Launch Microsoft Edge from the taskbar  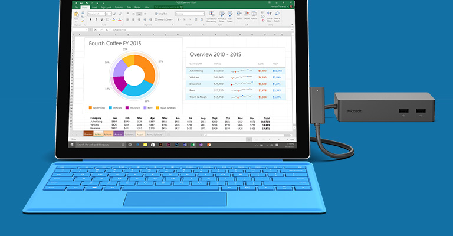tap(137, 145)
